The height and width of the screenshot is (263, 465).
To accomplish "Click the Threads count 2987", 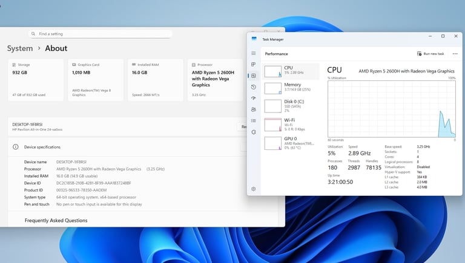I will (x=354, y=167).
